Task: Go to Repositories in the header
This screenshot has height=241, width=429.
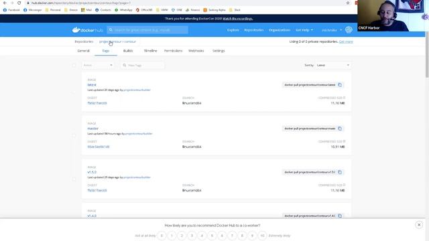Action: (x=254, y=30)
